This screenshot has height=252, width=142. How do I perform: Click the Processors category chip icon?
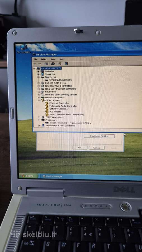[x=43, y=120]
